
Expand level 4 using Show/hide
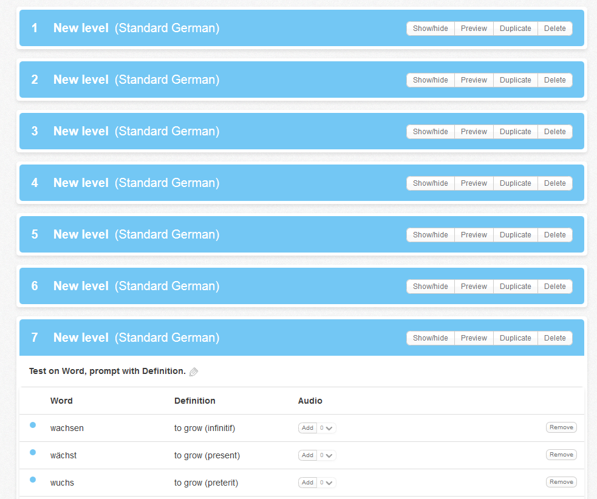(430, 183)
